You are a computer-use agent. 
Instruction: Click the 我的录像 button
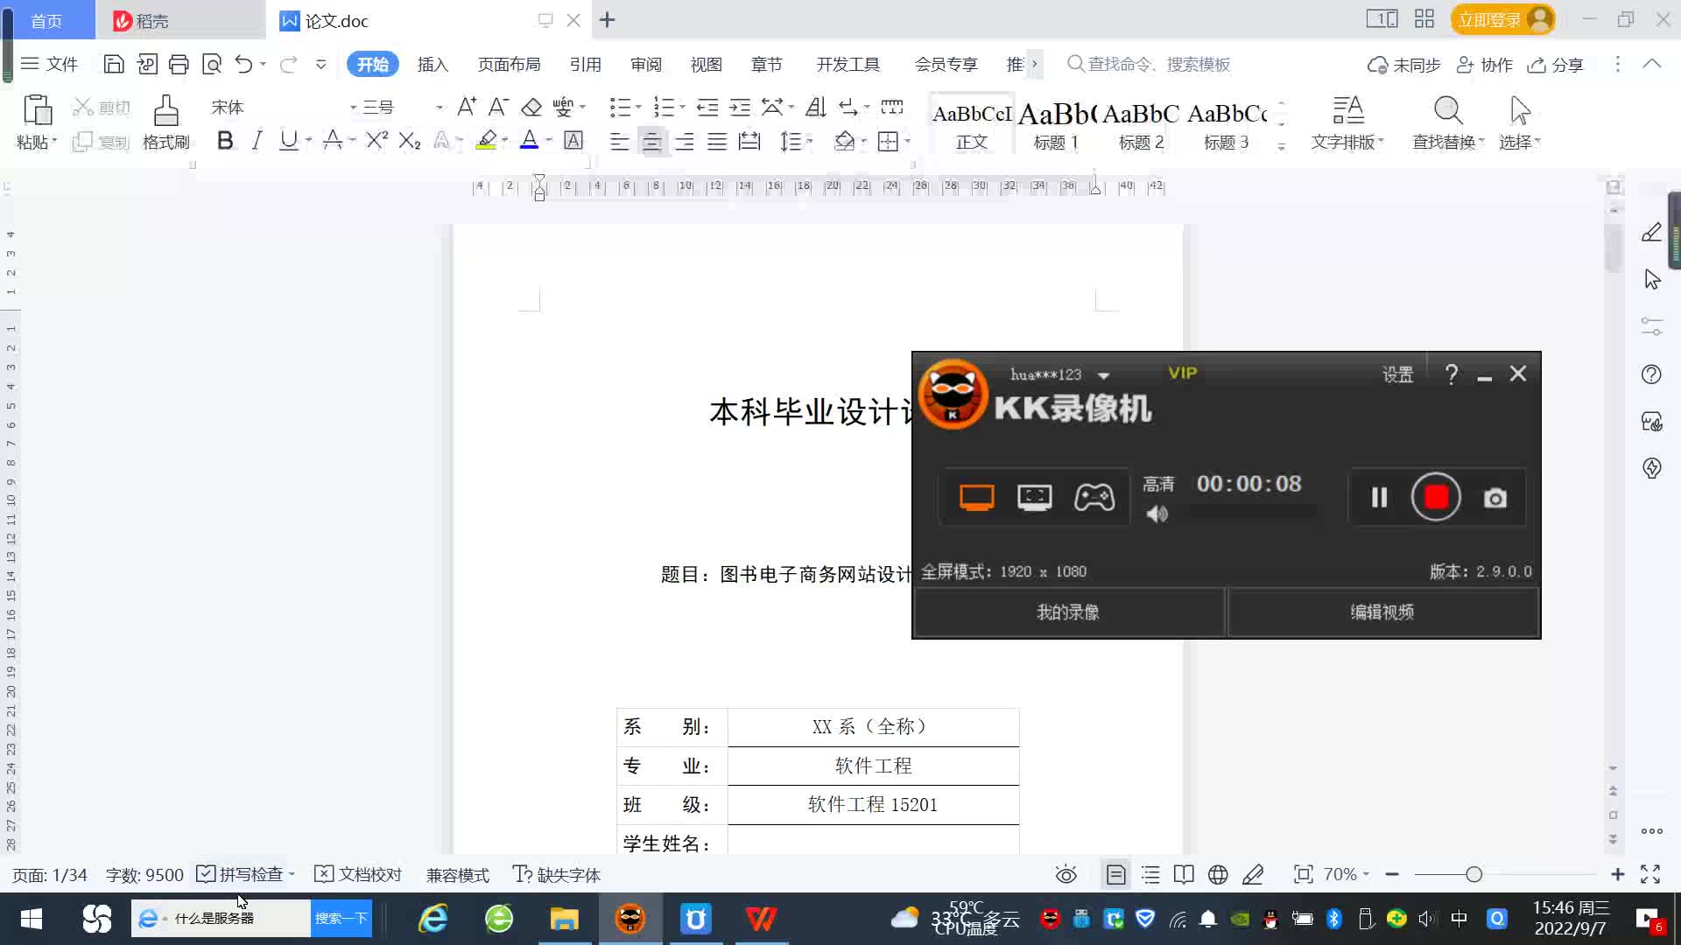[x=1067, y=612]
